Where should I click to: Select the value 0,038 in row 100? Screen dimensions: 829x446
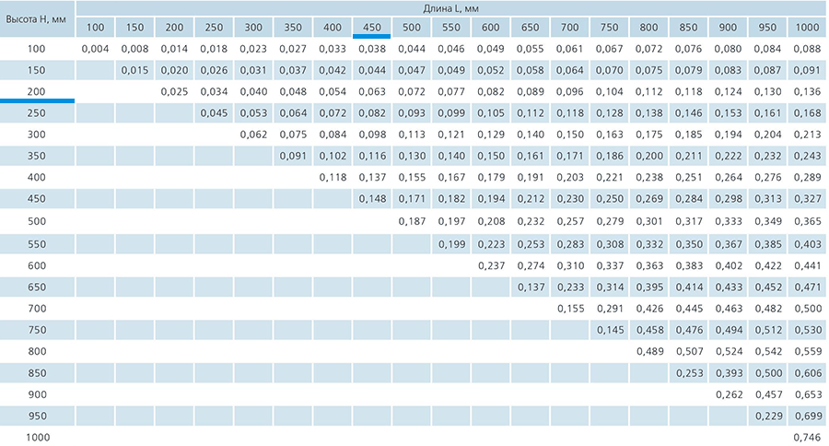pyautogui.click(x=372, y=49)
